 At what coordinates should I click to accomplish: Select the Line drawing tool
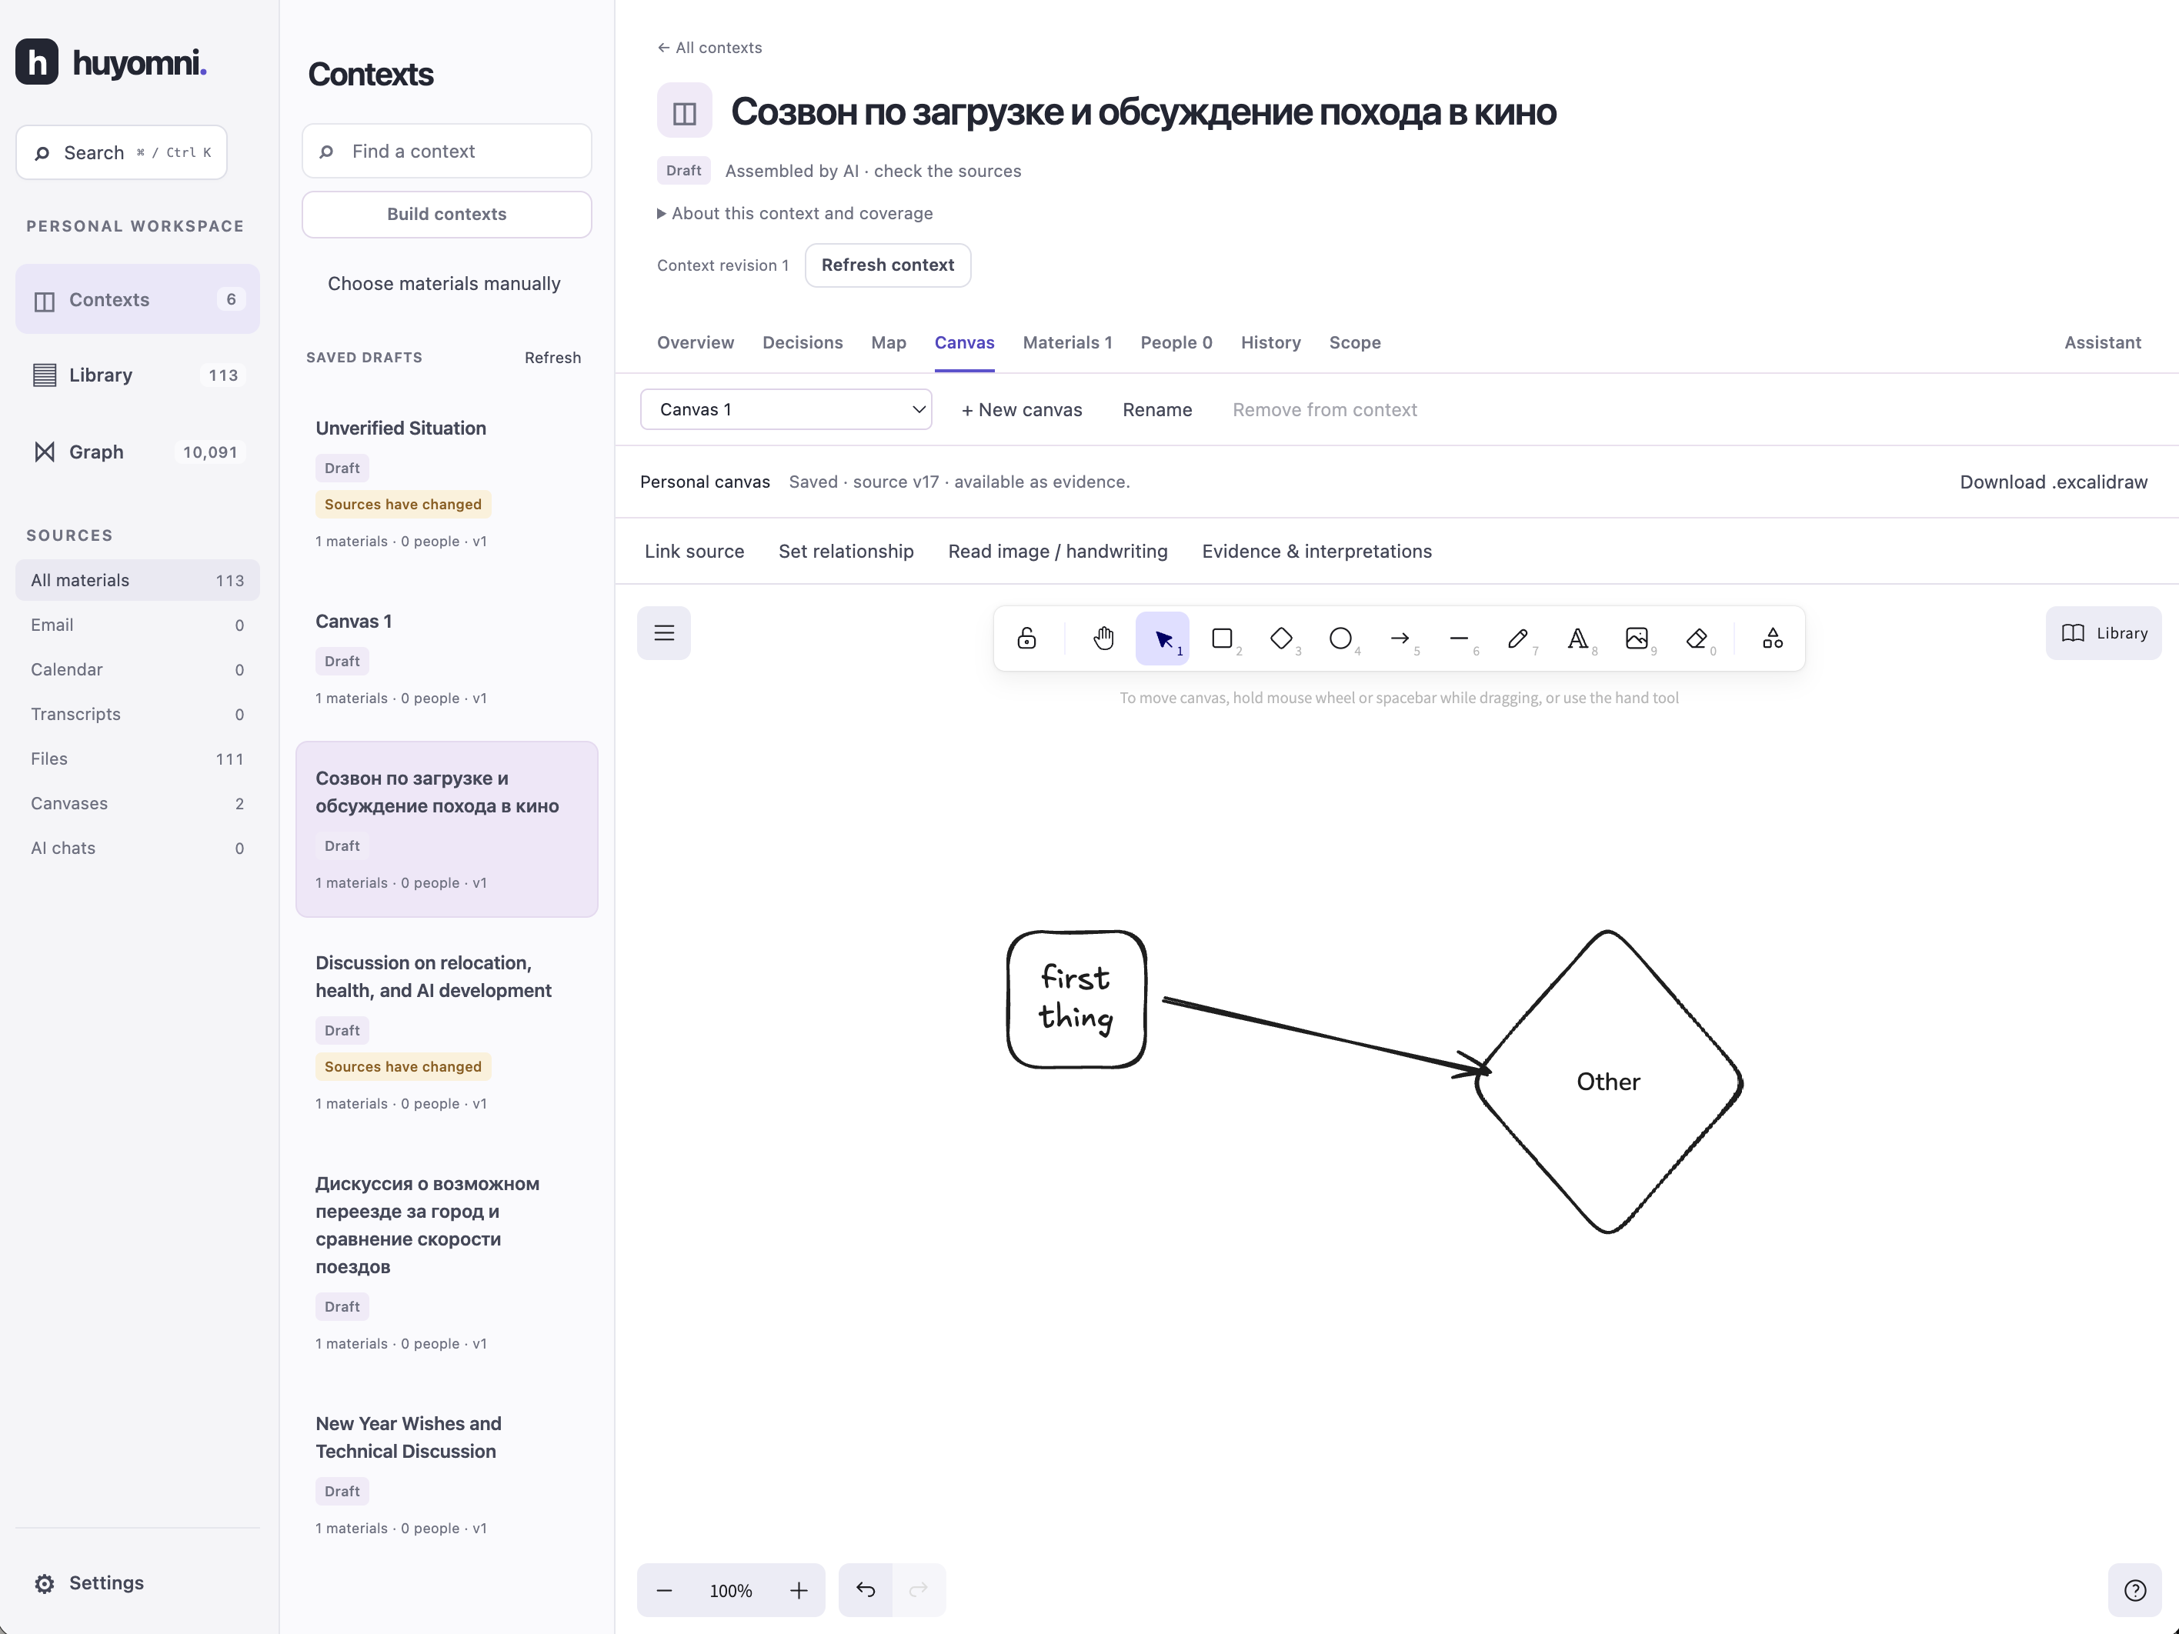(1459, 639)
